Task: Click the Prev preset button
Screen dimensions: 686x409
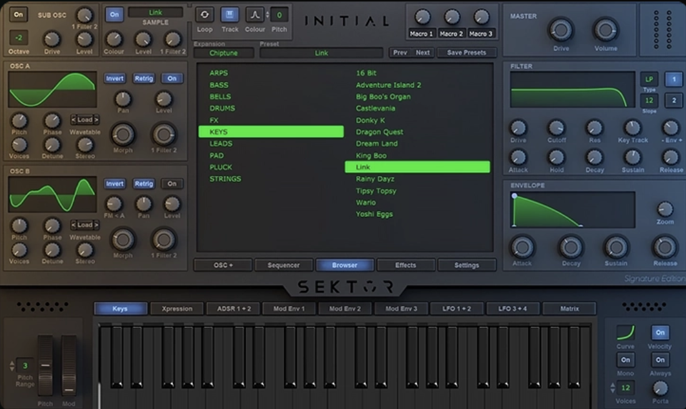Action: coord(400,53)
